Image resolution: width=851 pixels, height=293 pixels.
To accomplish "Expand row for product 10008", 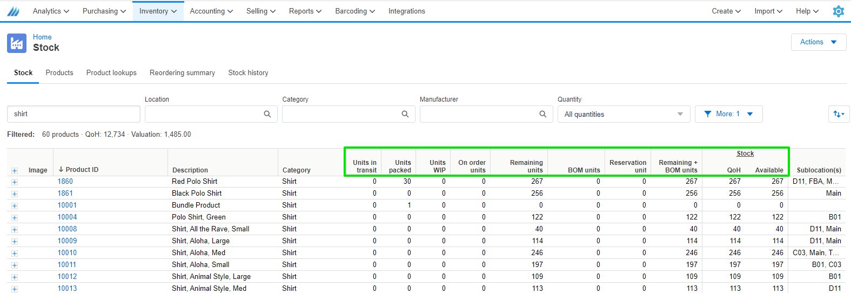I will coord(15,230).
